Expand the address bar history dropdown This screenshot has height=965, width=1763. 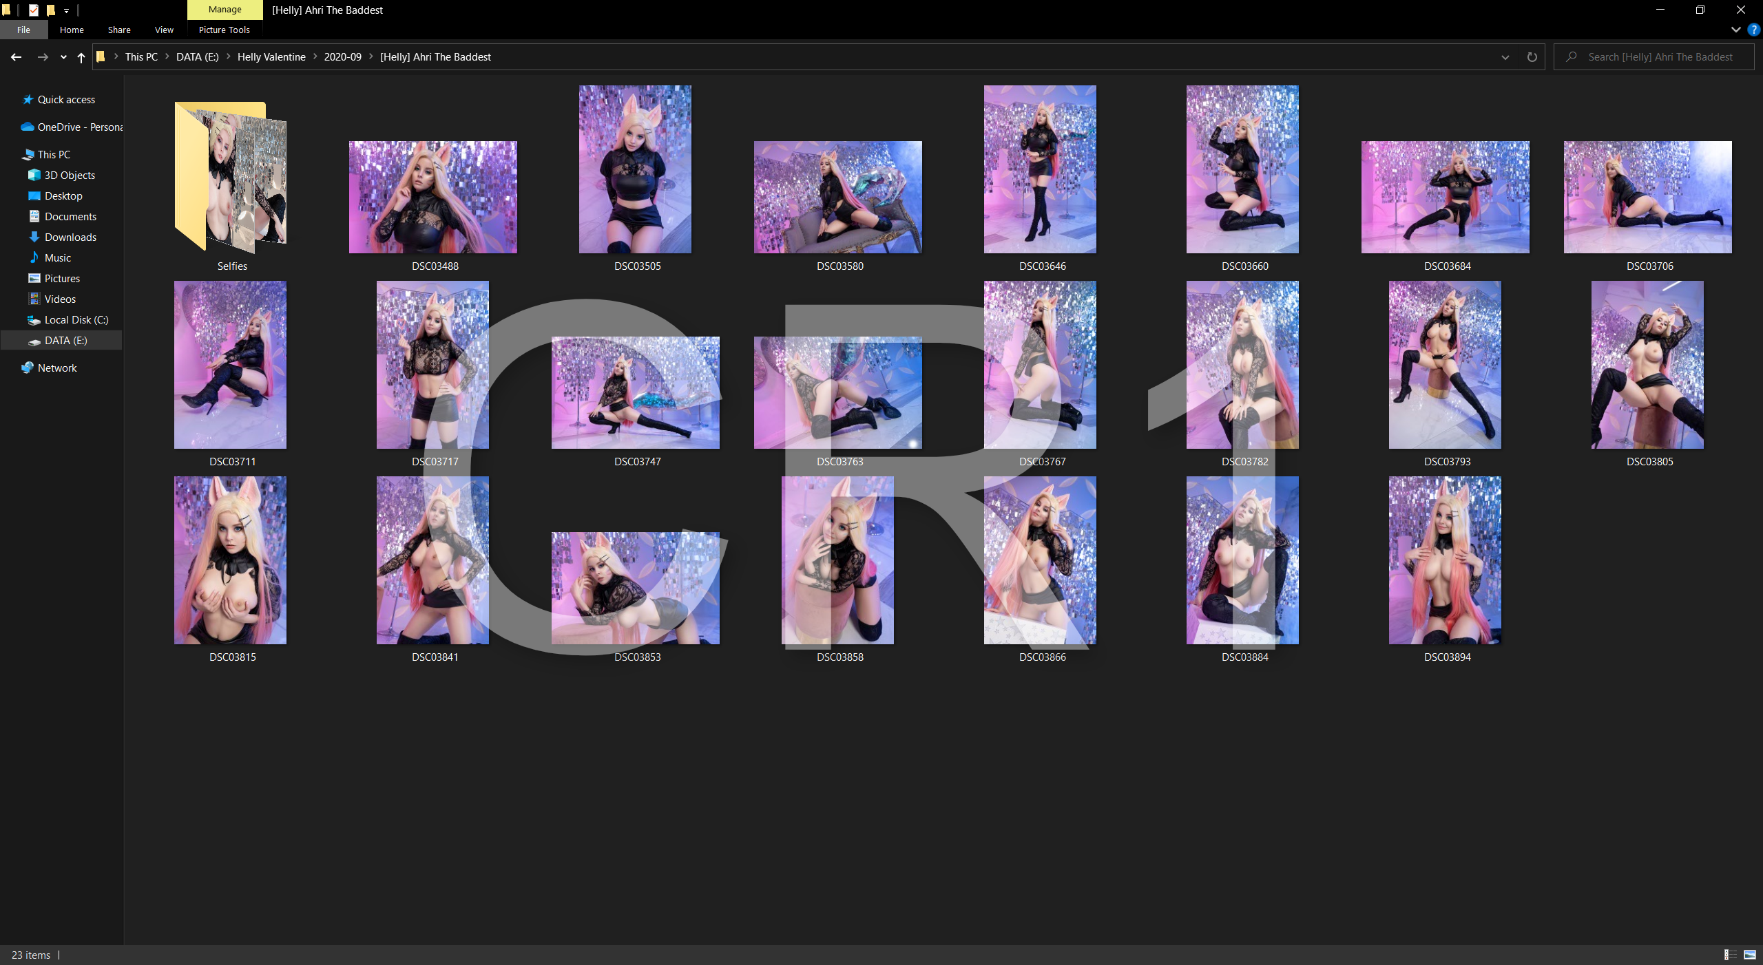[1505, 57]
